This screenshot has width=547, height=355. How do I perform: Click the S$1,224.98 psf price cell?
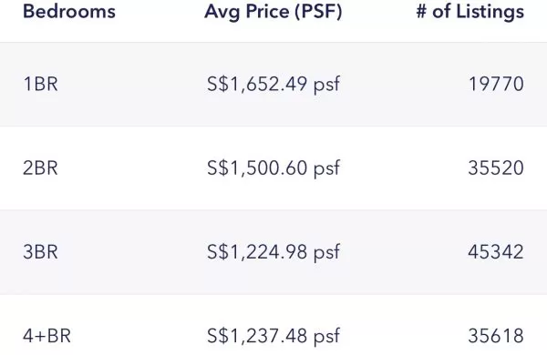coord(273,252)
